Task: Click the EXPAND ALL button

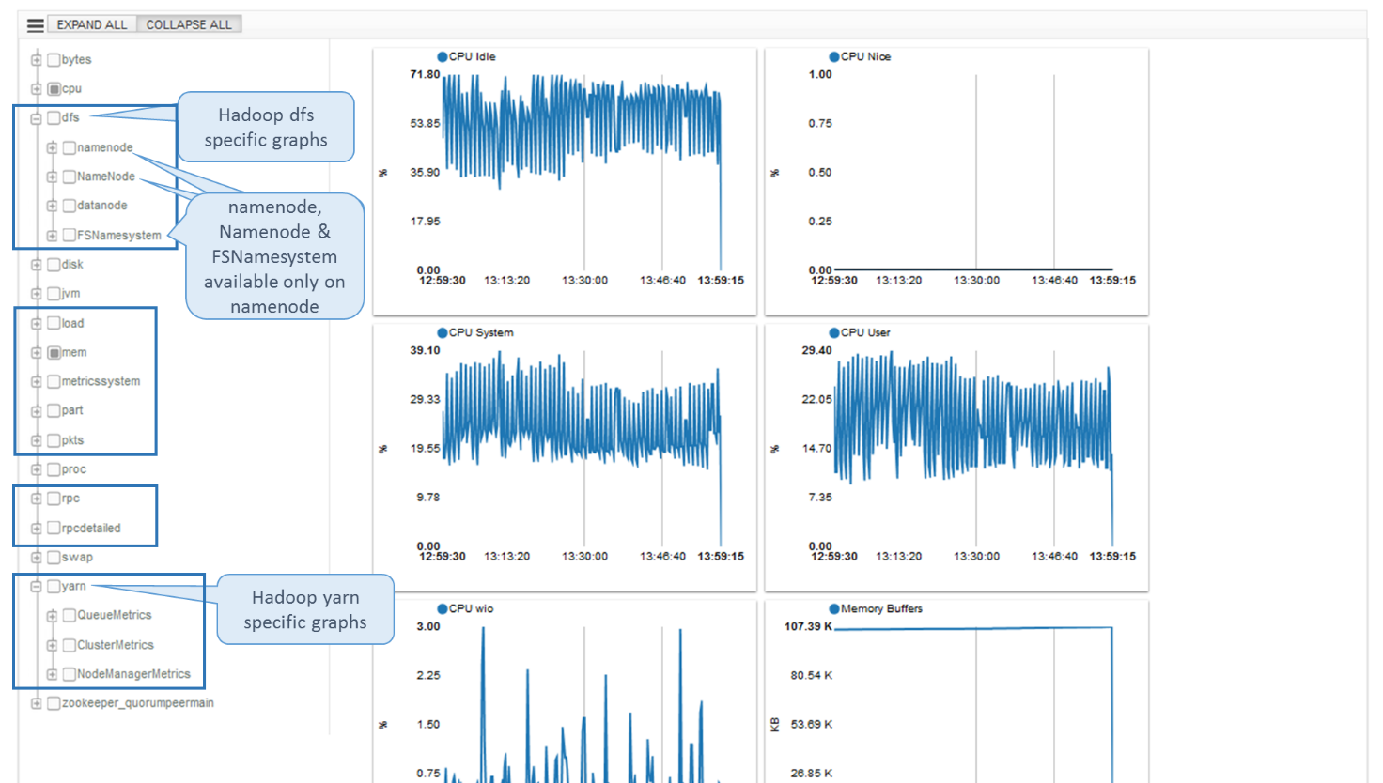Action: coord(92,24)
